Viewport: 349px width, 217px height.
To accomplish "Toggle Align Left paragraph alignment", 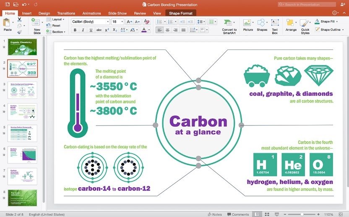I will pyautogui.click(x=159, y=30).
